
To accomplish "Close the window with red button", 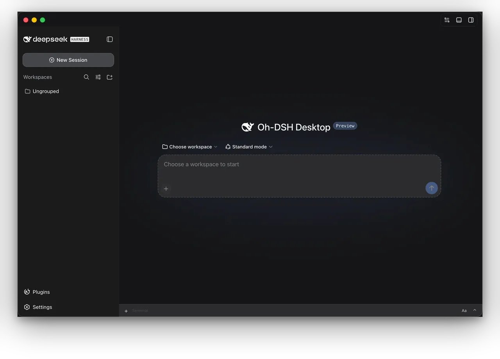I will pos(26,20).
